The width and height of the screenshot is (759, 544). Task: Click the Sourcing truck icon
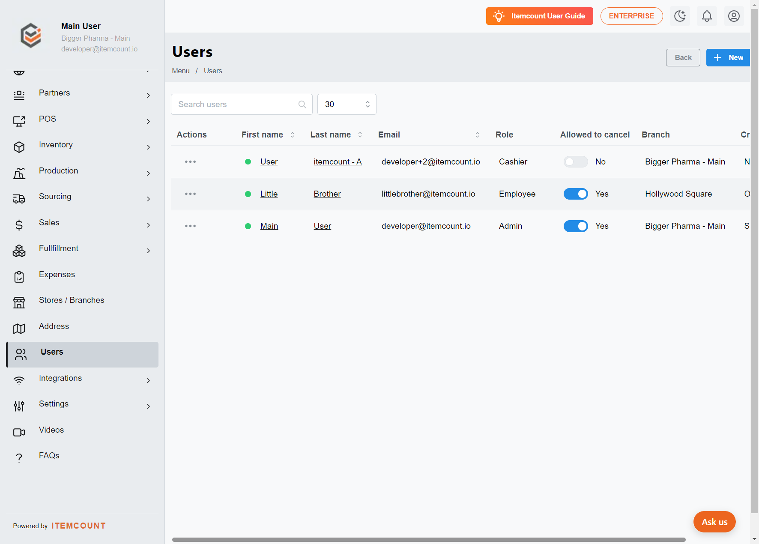tap(19, 199)
